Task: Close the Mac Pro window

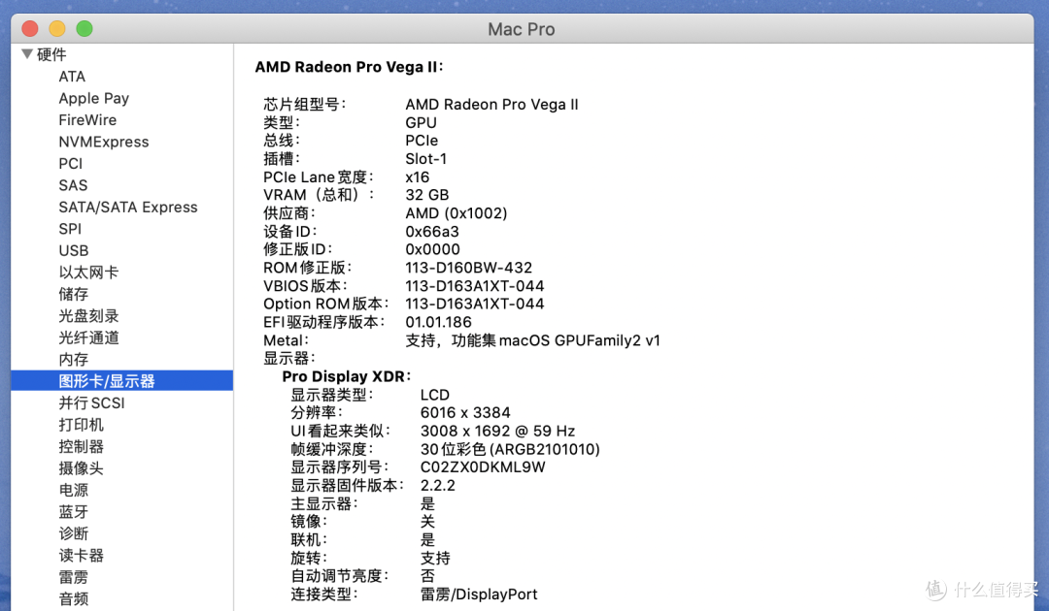Action: [30, 29]
